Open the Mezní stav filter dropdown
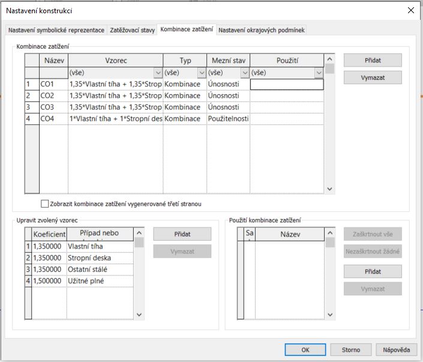423x362 pixels. click(x=245, y=73)
